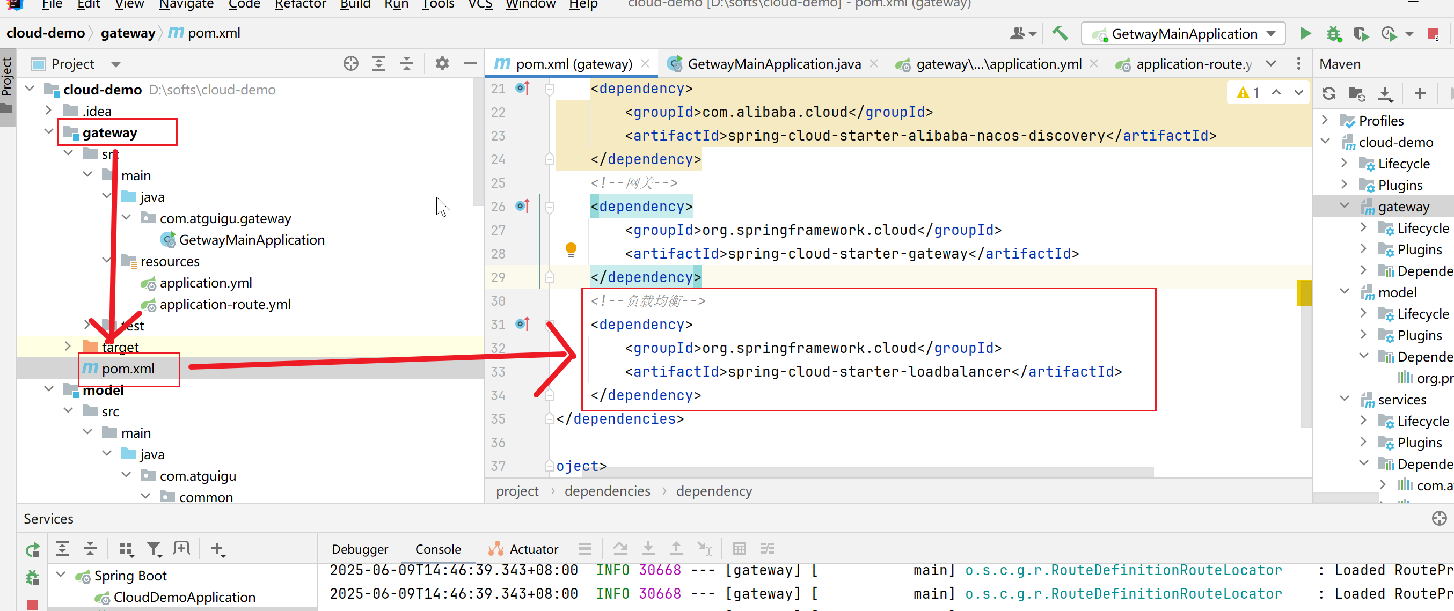Run GetwayMainApplication with green play icon
The width and height of the screenshot is (1454, 611).
tap(1305, 33)
